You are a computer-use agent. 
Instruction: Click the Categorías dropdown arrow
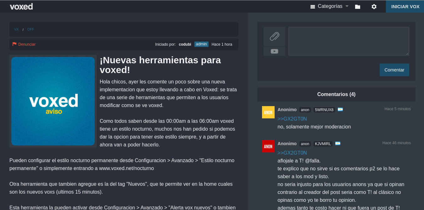(347, 6)
